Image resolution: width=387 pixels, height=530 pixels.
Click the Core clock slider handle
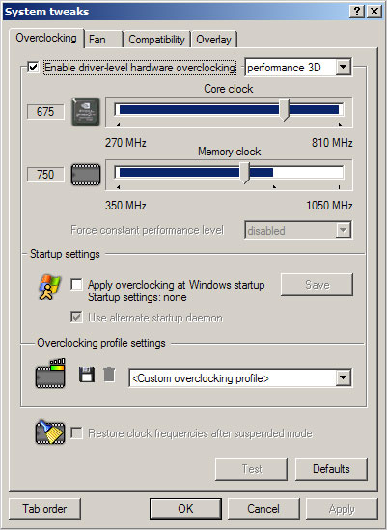point(285,110)
